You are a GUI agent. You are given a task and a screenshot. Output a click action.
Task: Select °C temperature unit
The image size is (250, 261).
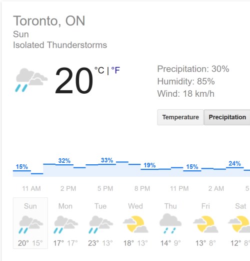click(99, 70)
